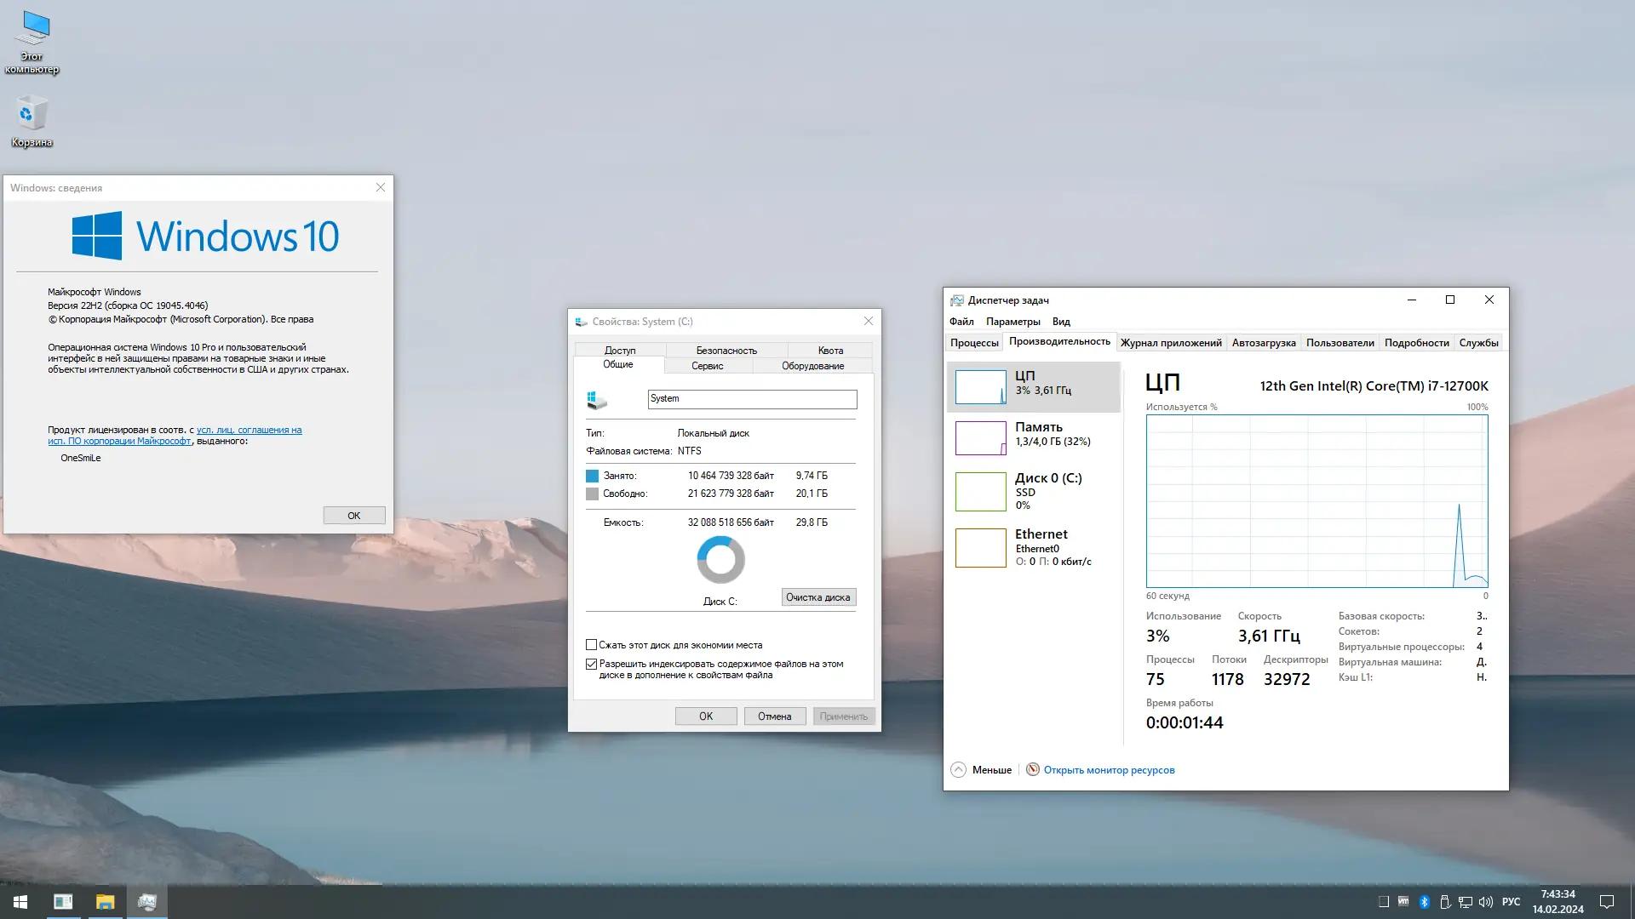Open File Explorer from the taskbar
This screenshot has height=919, width=1635.
click(105, 902)
